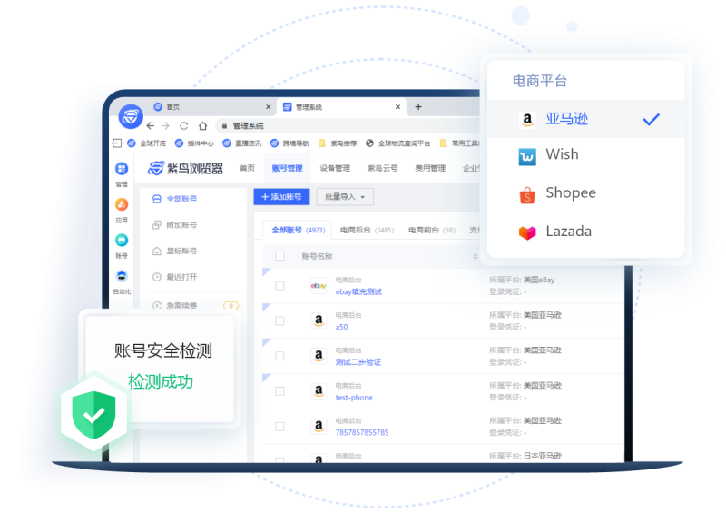Click the 管理系统 address bar
The image size is (726, 513).
[x=348, y=125]
